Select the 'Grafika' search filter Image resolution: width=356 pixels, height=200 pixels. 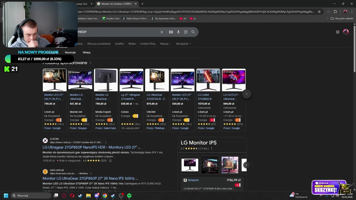coord(119,44)
